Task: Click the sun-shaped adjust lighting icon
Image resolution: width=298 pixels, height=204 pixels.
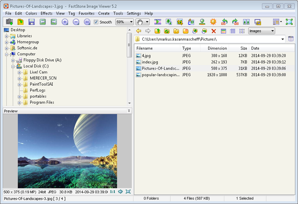Action: (213, 22)
